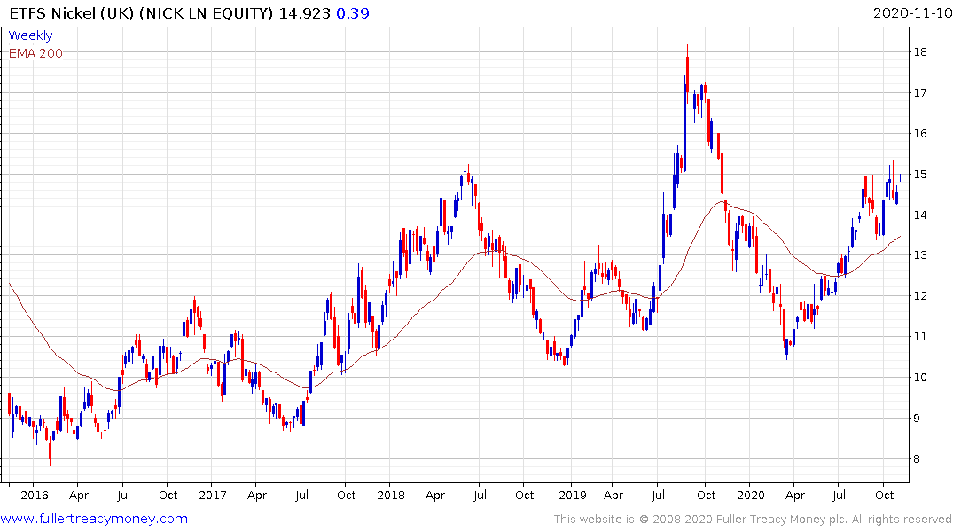Click the ETFS Nickel (UK) chart title

click(141, 13)
